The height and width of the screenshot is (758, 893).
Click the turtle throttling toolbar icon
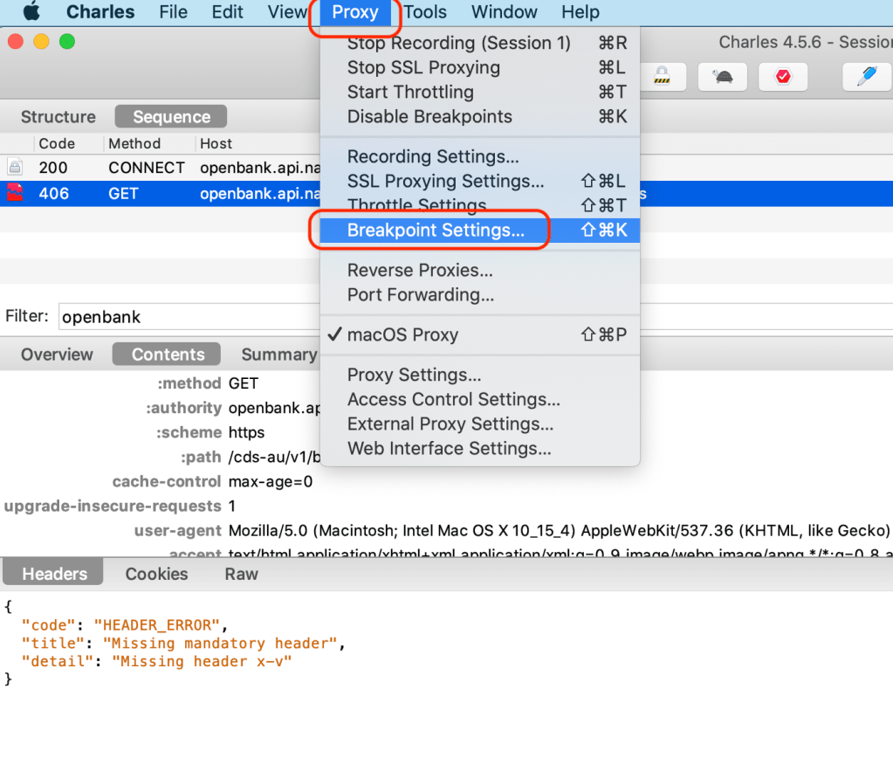coord(724,77)
